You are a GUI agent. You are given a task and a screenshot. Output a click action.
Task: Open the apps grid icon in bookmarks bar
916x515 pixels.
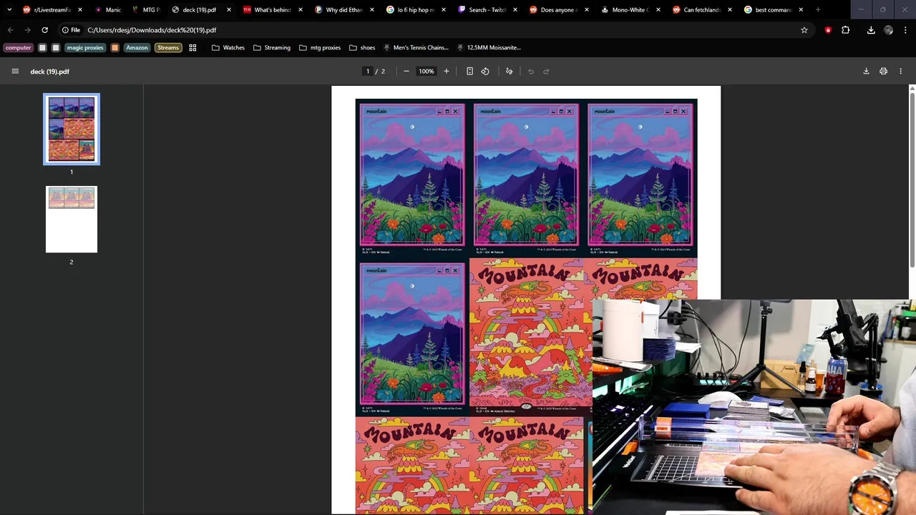pos(193,48)
